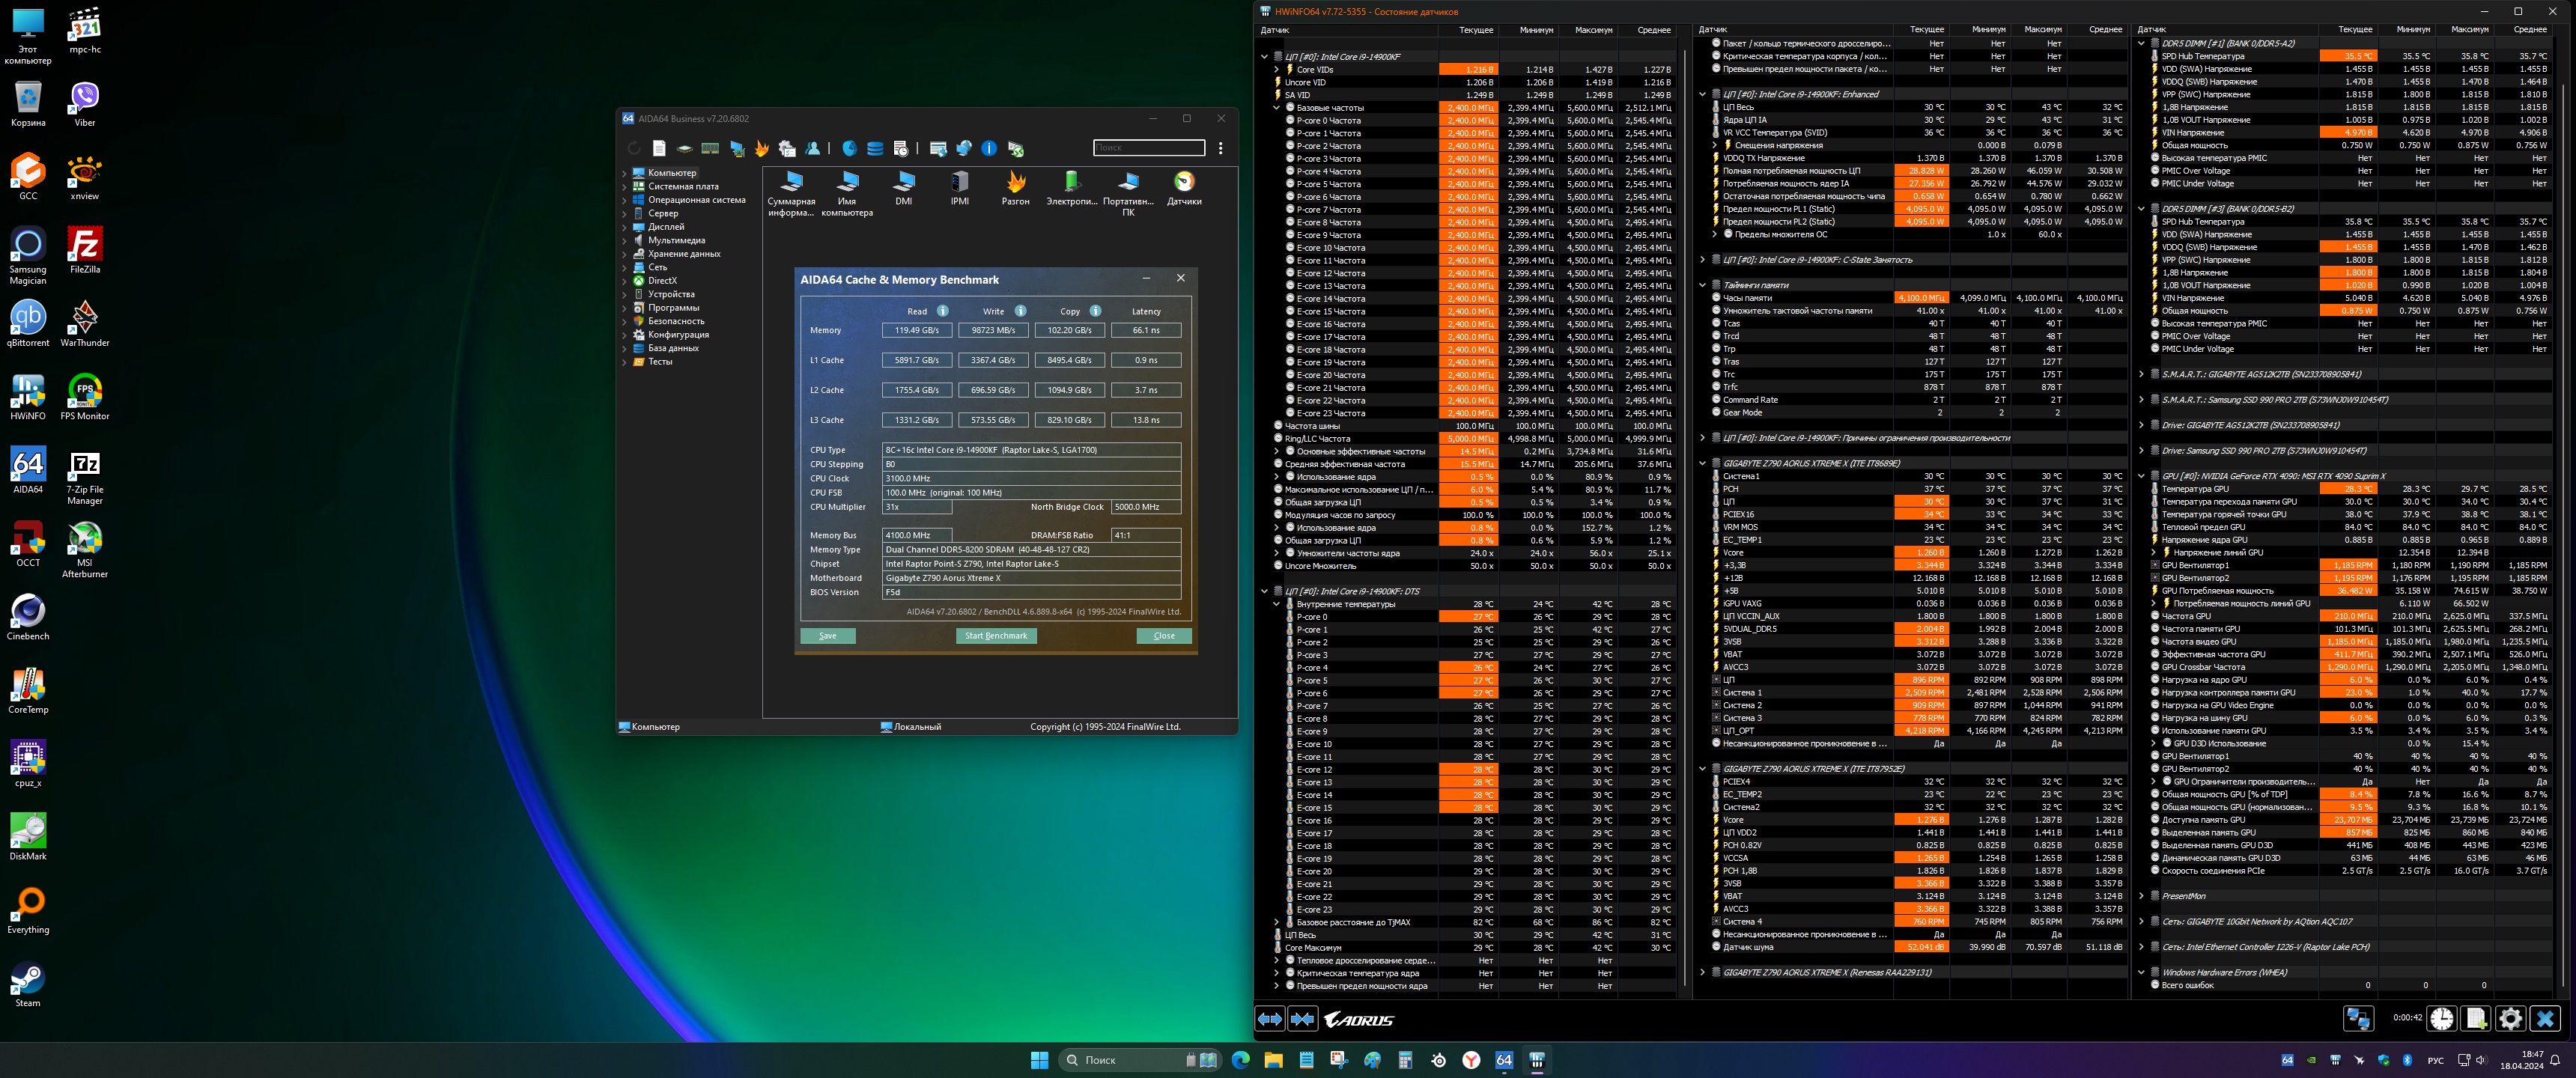Expand the PresentMon sensor group
The image size is (2576, 1078).
(2141, 896)
